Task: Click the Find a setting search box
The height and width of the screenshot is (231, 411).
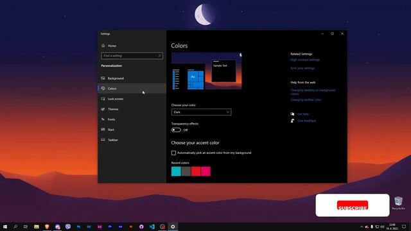Action: pos(132,56)
